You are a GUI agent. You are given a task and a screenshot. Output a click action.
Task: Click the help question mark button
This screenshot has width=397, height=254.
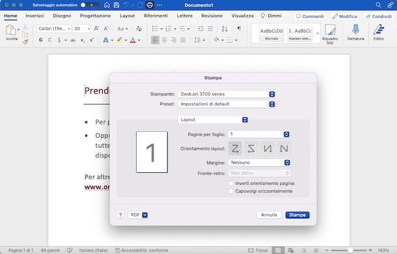[x=120, y=215]
